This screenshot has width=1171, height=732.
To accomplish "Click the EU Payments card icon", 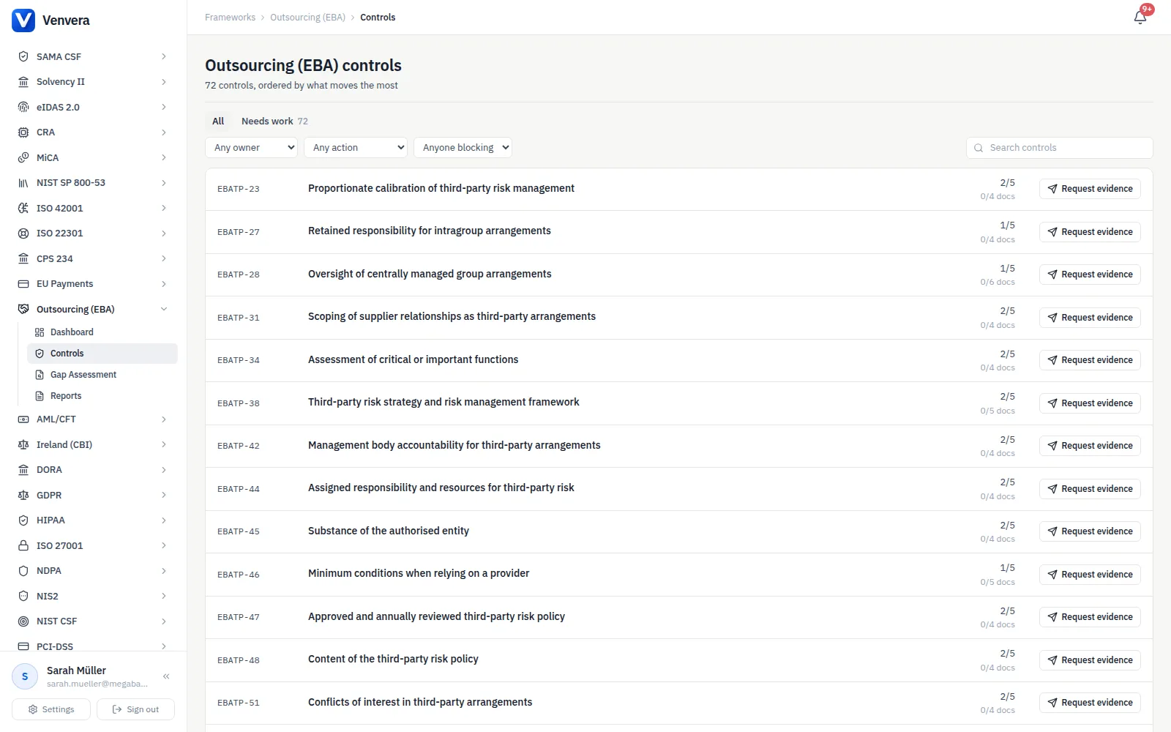I will (23, 284).
